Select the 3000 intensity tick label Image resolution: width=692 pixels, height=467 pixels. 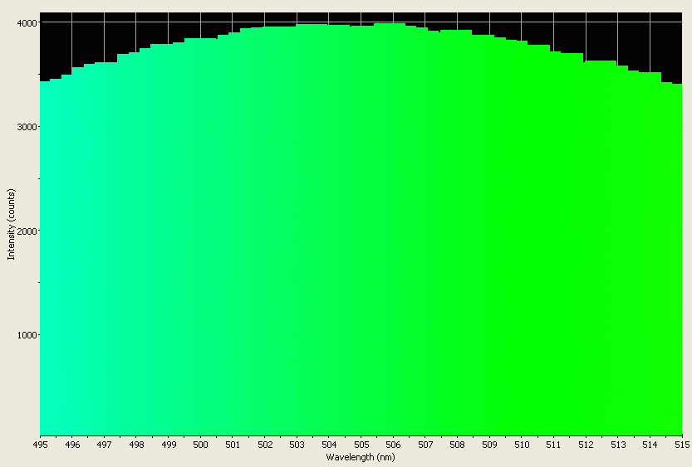tap(24, 127)
